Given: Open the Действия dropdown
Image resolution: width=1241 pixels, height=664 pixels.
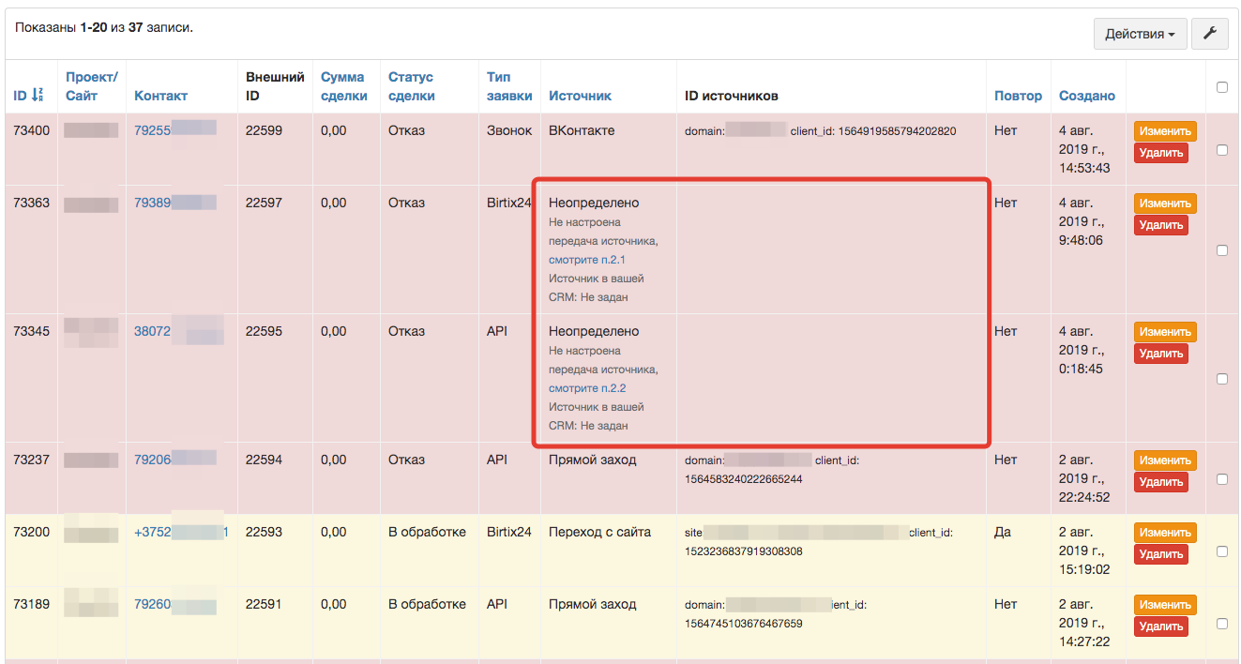Looking at the screenshot, I should [1140, 34].
